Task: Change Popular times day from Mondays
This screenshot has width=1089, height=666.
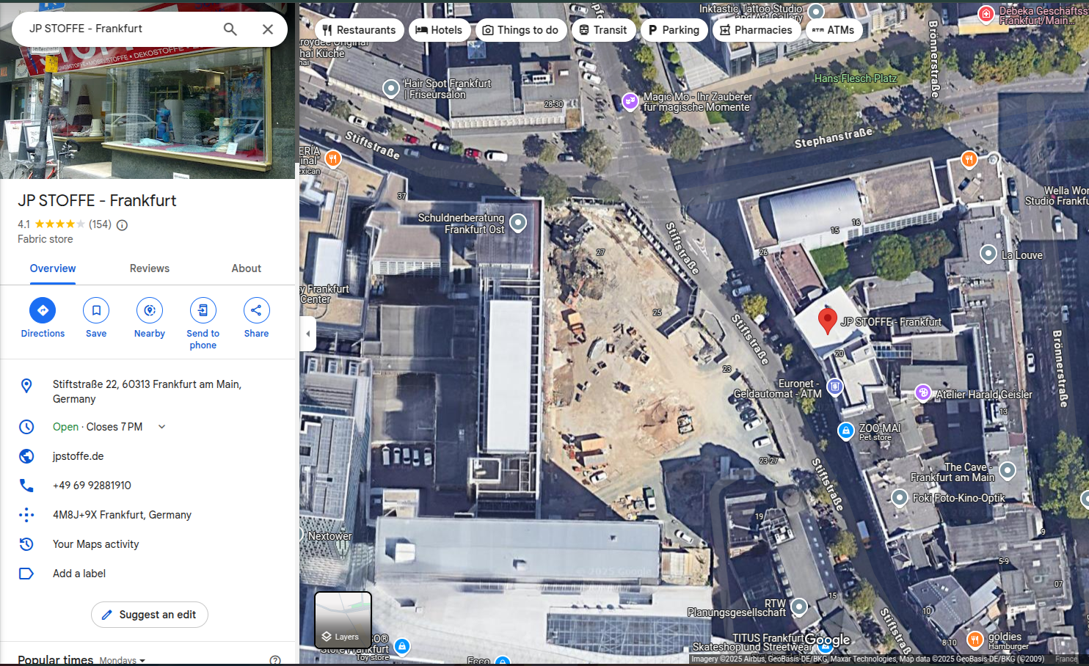Action: click(x=122, y=659)
